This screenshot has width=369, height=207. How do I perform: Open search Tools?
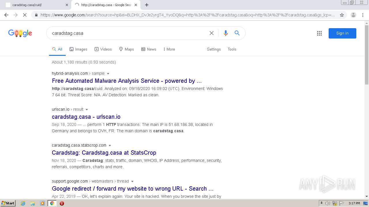point(232,49)
